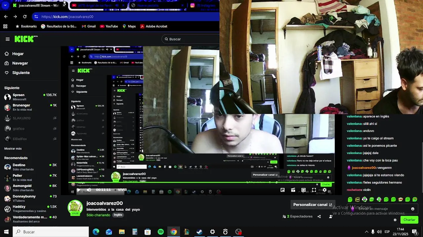The width and height of the screenshot is (423, 237).
Task: Click Personalizar canal button
Action: 313,205
